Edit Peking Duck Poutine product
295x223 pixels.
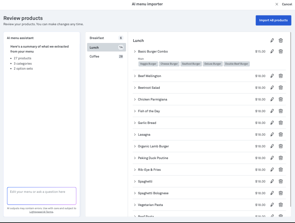pos(272,158)
